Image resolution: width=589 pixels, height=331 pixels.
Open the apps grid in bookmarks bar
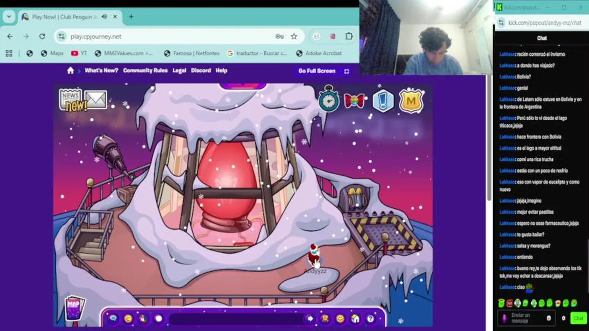tap(9, 53)
